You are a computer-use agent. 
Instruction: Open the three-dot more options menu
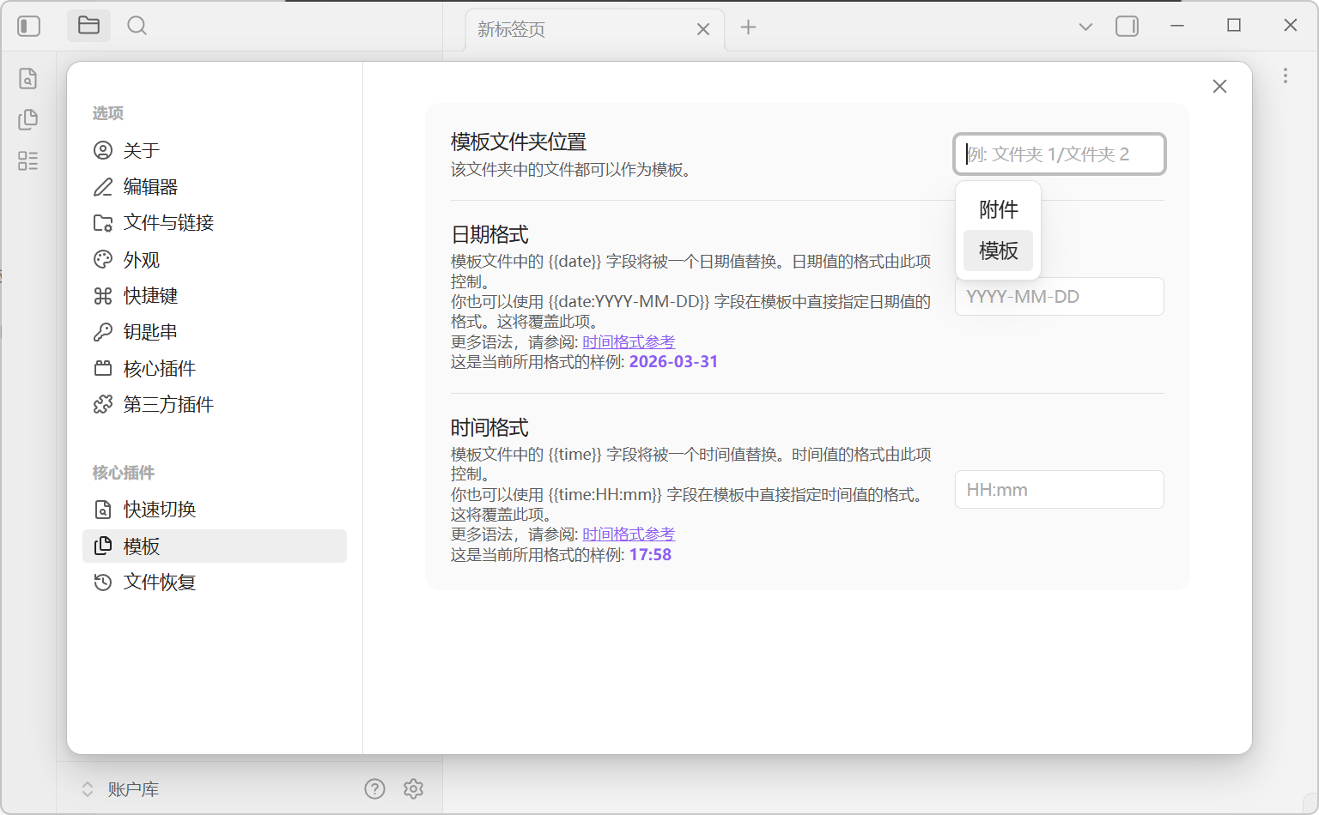pyautogui.click(x=1285, y=75)
